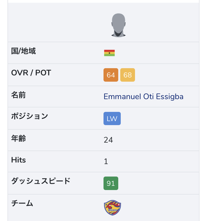Click the Hits value 1
This screenshot has height=221, width=207.
(x=106, y=162)
